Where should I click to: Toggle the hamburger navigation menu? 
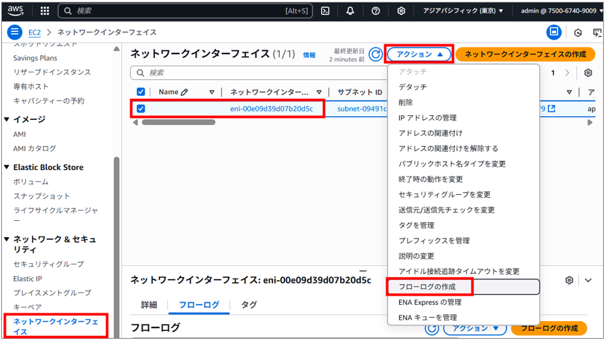pos(15,32)
